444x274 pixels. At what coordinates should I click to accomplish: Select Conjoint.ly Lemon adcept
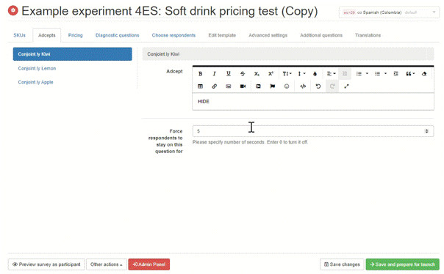coord(37,68)
